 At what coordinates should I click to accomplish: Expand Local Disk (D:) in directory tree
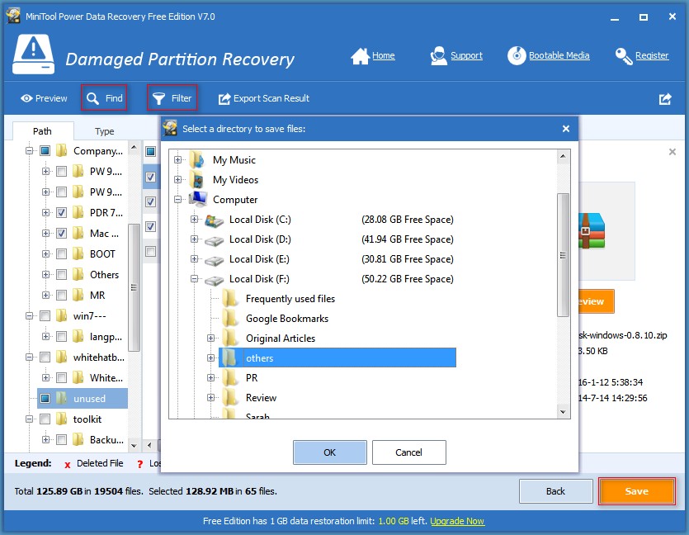(194, 239)
